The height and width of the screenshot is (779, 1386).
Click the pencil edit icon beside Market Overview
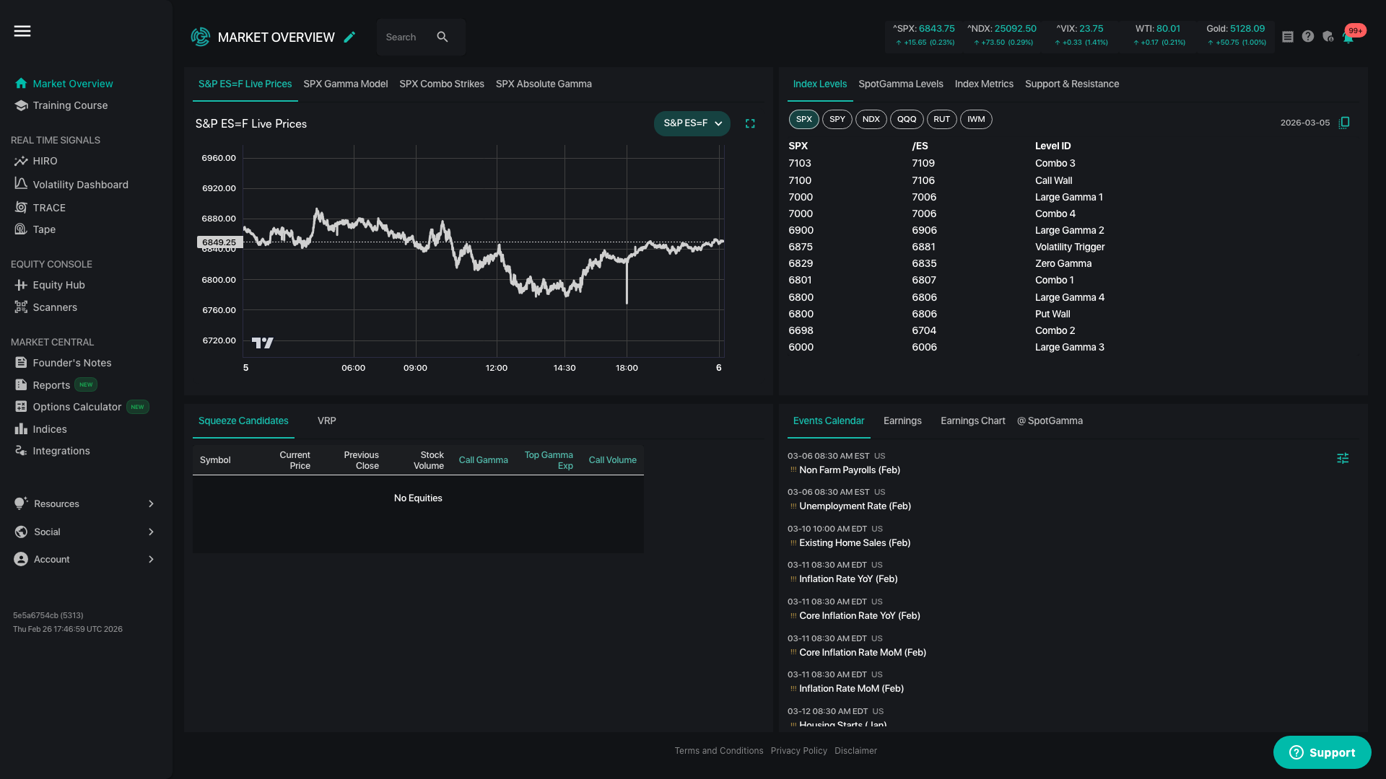click(350, 38)
